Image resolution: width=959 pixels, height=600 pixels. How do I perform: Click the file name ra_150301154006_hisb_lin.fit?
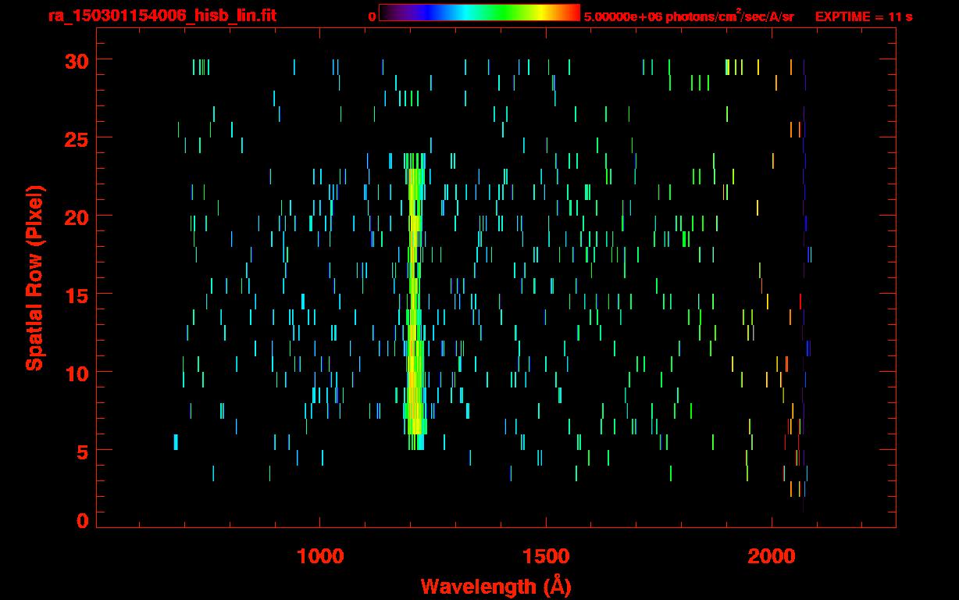pyautogui.click(x=161, y=16)
